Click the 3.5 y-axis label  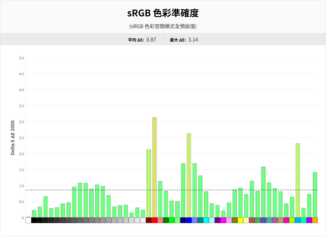tap(21, 106)
